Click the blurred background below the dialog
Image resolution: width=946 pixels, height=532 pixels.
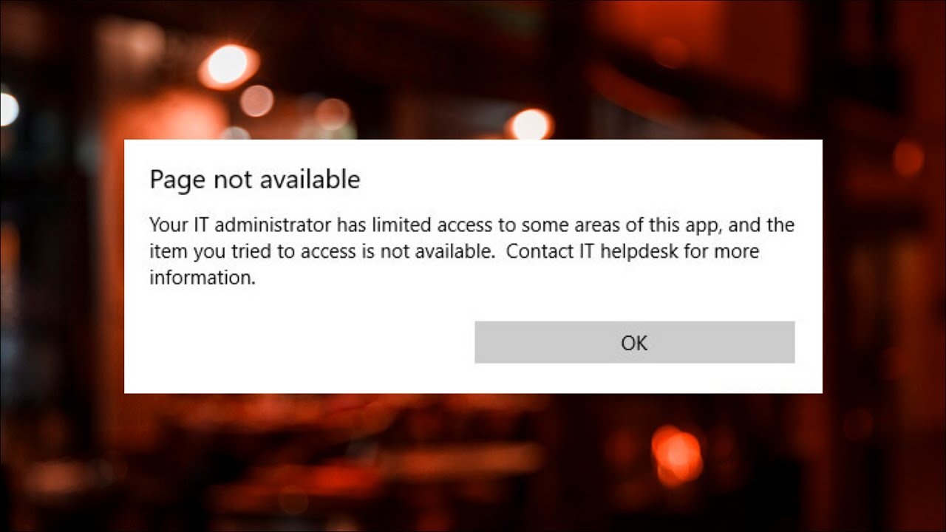point(473,463)
